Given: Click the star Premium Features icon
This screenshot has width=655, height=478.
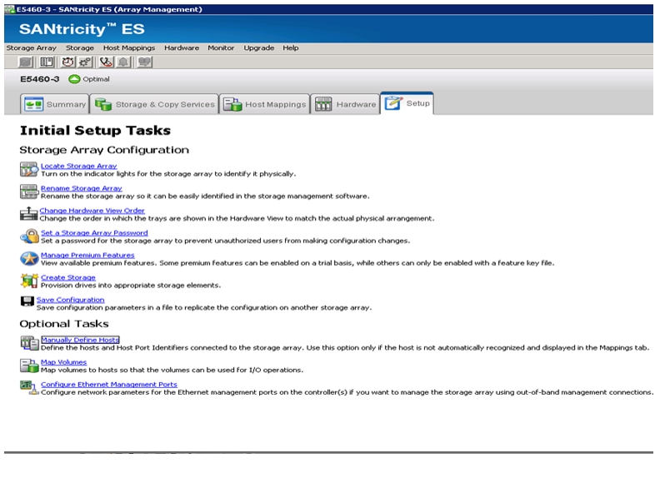Looking at the screenshot, I should coord(29,258).
